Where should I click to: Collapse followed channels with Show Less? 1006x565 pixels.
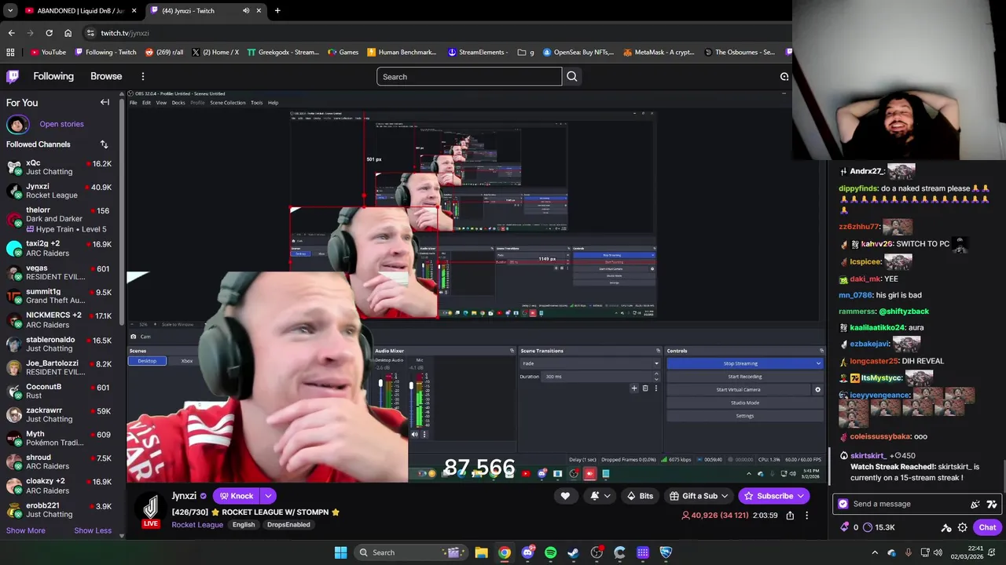pos(93,530)
